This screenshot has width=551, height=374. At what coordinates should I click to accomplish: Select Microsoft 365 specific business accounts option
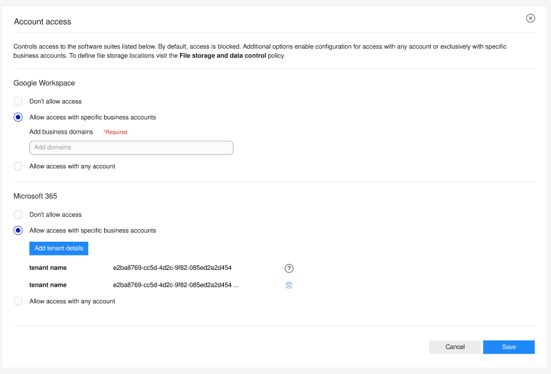pyautogui.click(x=18, y=231)
